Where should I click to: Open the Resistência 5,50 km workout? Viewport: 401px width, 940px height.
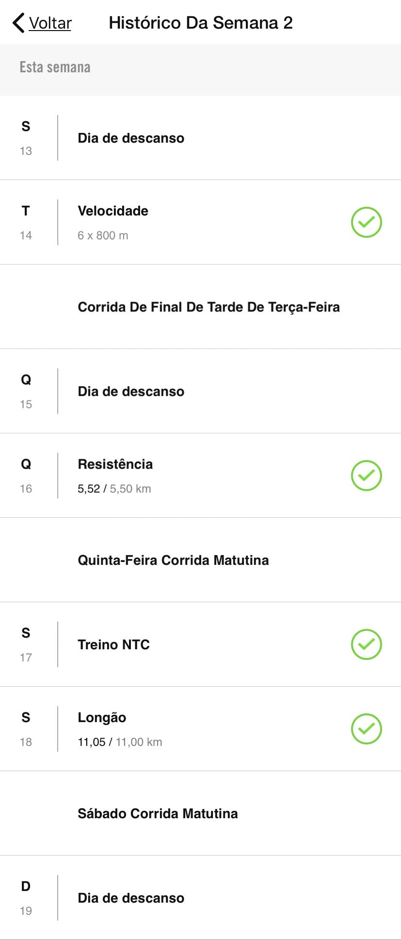(200, 476)
